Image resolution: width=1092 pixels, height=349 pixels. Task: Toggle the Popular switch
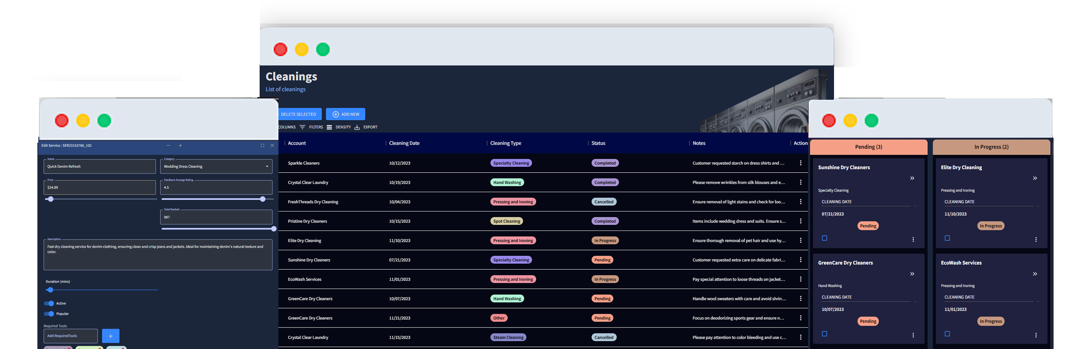coord(49,314)
